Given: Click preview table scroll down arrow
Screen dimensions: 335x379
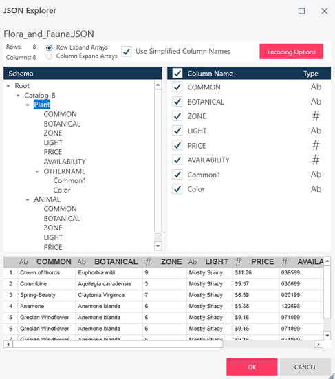Looking at the screenshot, I should [327, 336].
